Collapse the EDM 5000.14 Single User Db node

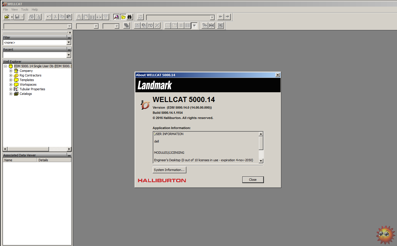[x=5, y=66]
